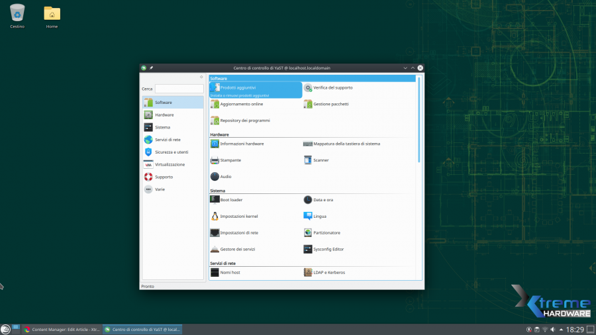Open Gestione pacchetti module
Viewport: 596px width, 335px height.
[x=330, y=104]
